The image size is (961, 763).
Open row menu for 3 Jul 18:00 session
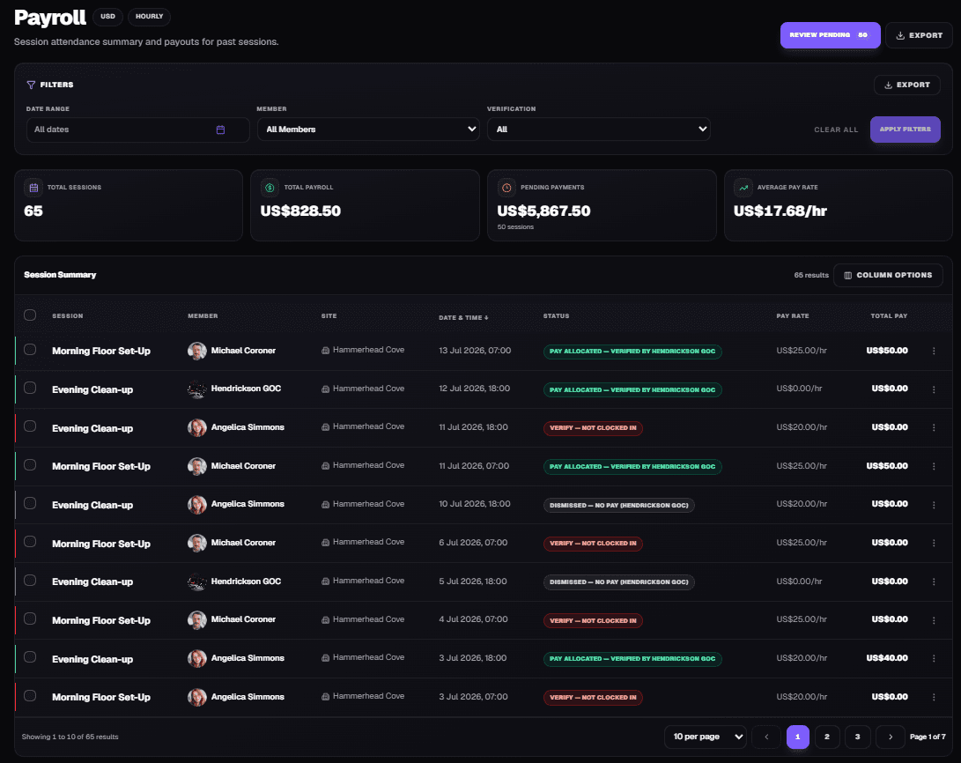(934, 658)
